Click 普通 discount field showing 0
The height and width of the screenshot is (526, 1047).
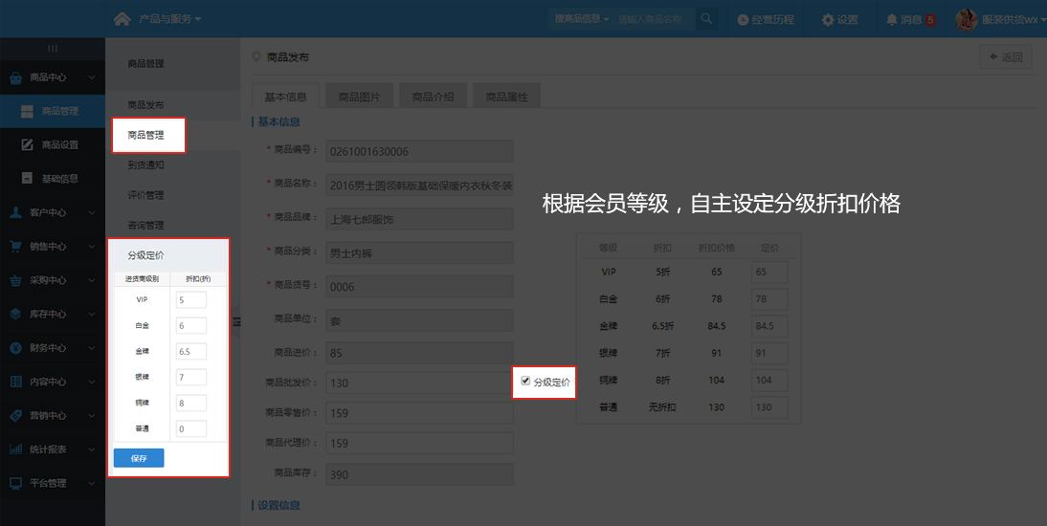coord(191,428)
